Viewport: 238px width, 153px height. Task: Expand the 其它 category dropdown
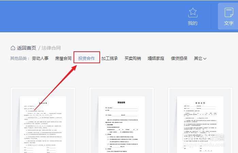(200, 58)
